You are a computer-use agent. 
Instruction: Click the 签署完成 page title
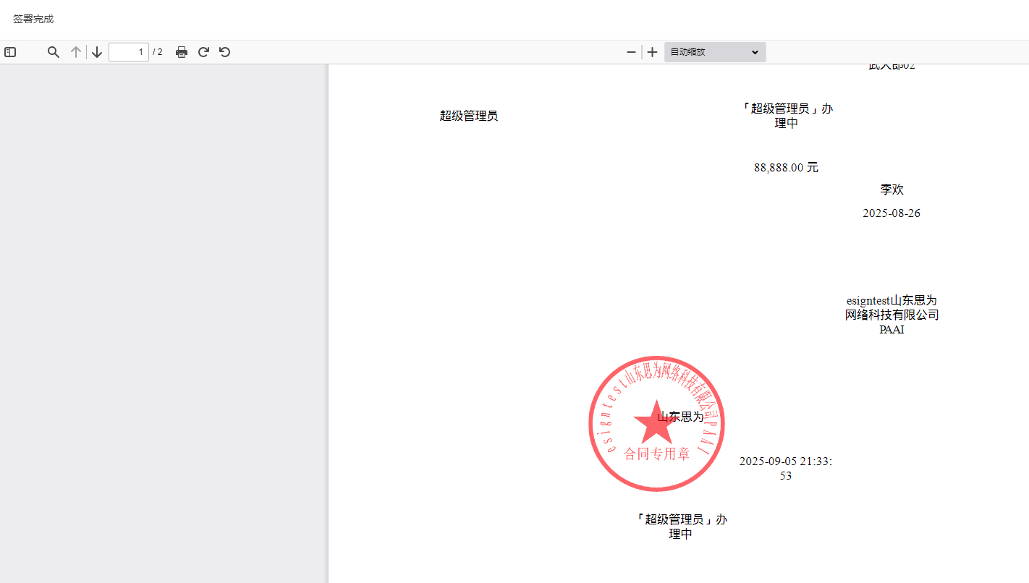(x=33, y=19)
